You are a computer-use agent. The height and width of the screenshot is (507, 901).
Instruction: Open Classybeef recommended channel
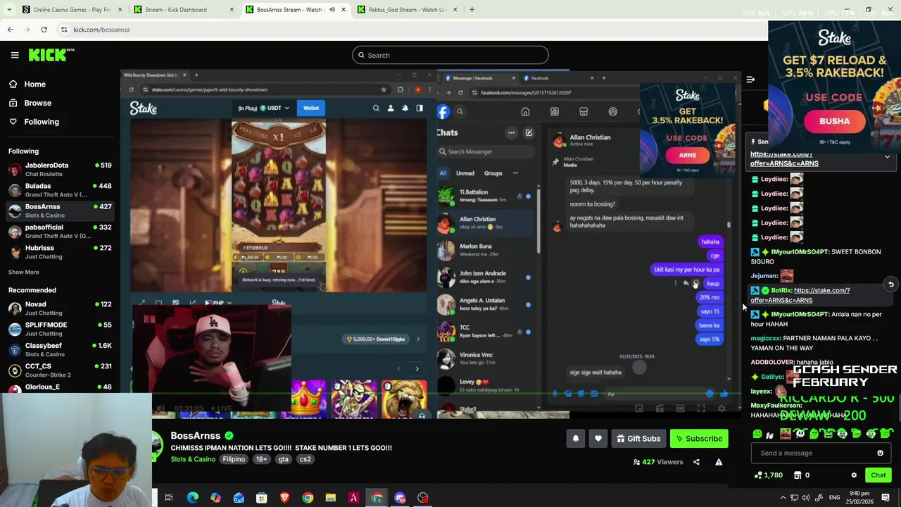(x=60, y=349)
